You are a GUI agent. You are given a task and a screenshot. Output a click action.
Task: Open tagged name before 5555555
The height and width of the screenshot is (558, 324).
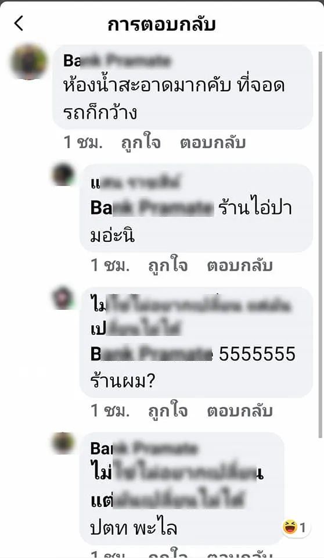pyautogui.click(x=152, y=354)
